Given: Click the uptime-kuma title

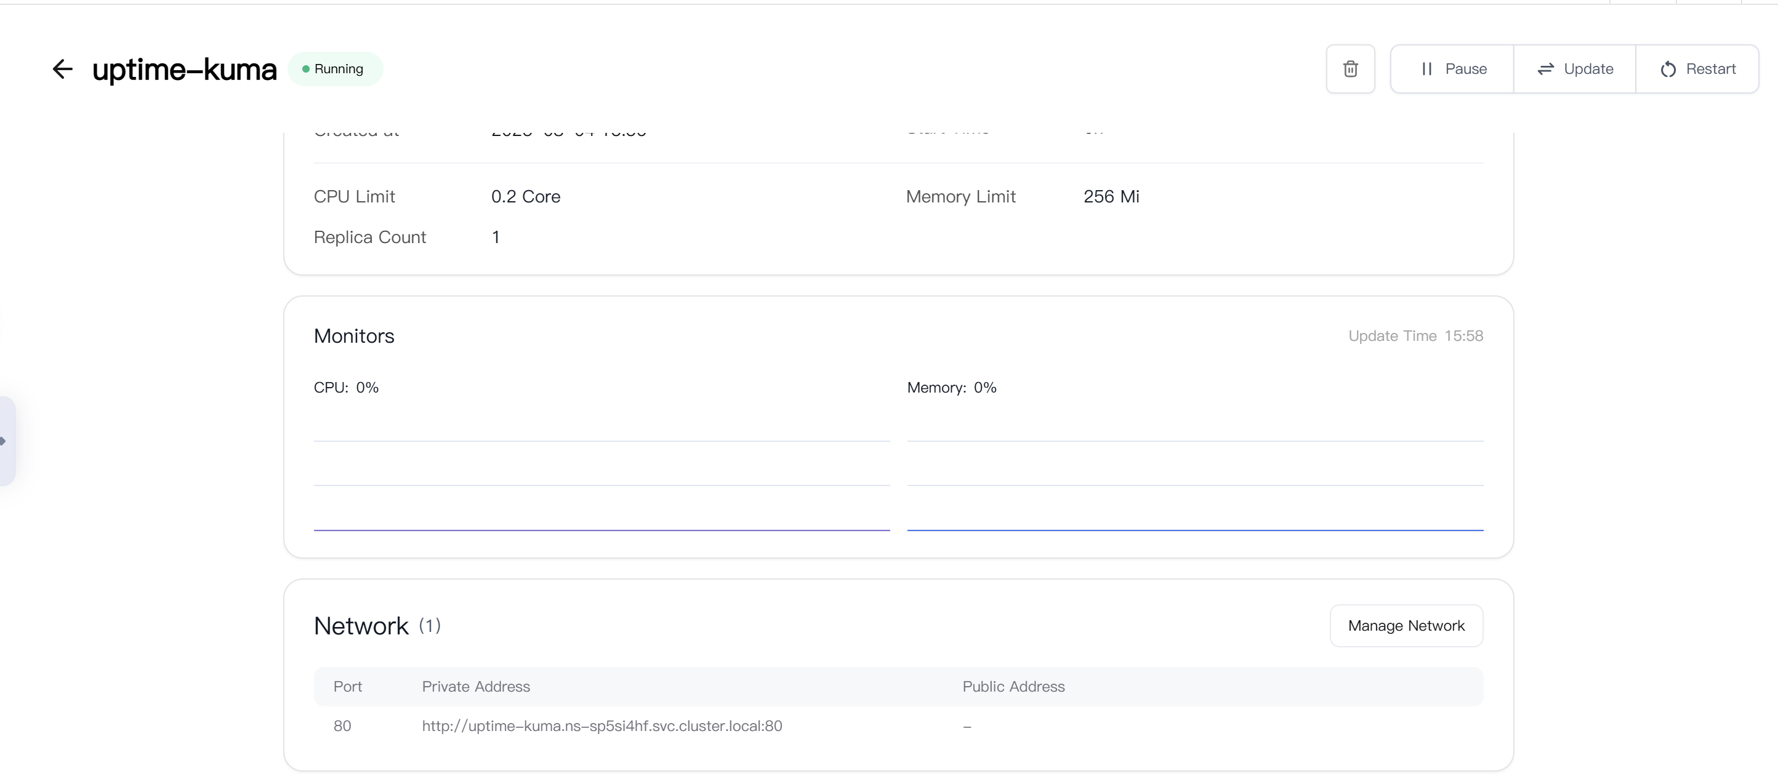Looking at the screenshot, I should click(x=184, y=70).
